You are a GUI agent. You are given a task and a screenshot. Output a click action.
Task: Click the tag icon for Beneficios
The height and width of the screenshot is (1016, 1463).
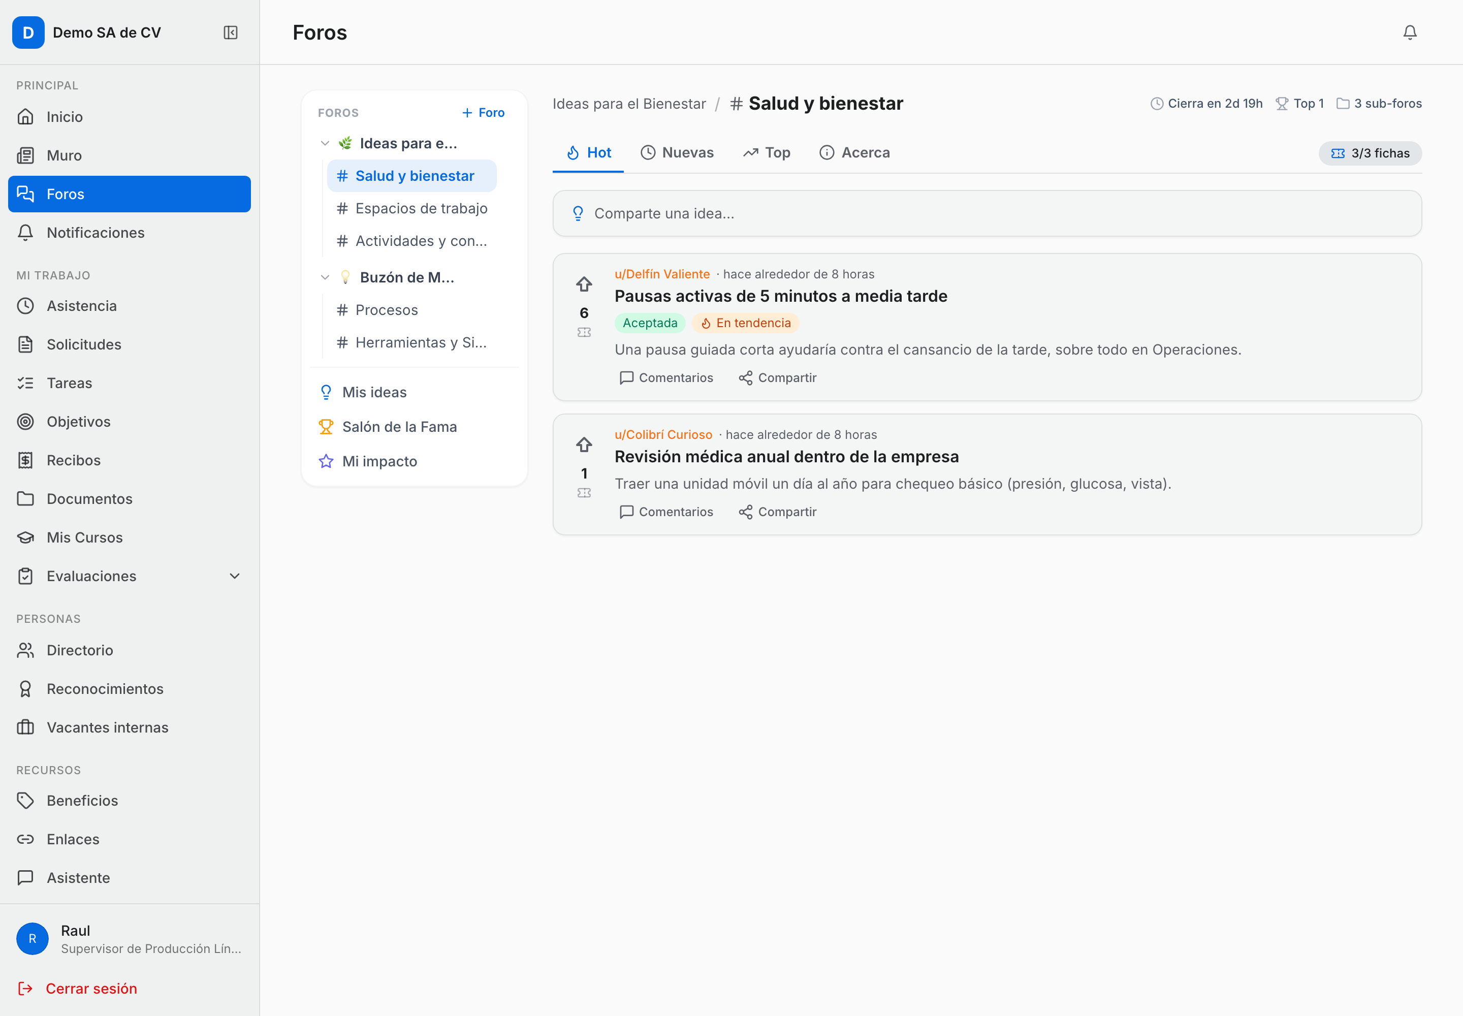click(25, 800)
